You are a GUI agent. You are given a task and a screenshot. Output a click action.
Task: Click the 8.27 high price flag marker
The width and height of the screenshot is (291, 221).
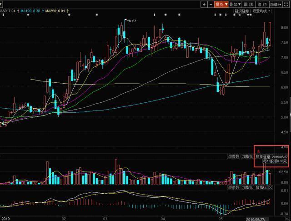pyautogui.click(x=130, y=21)
